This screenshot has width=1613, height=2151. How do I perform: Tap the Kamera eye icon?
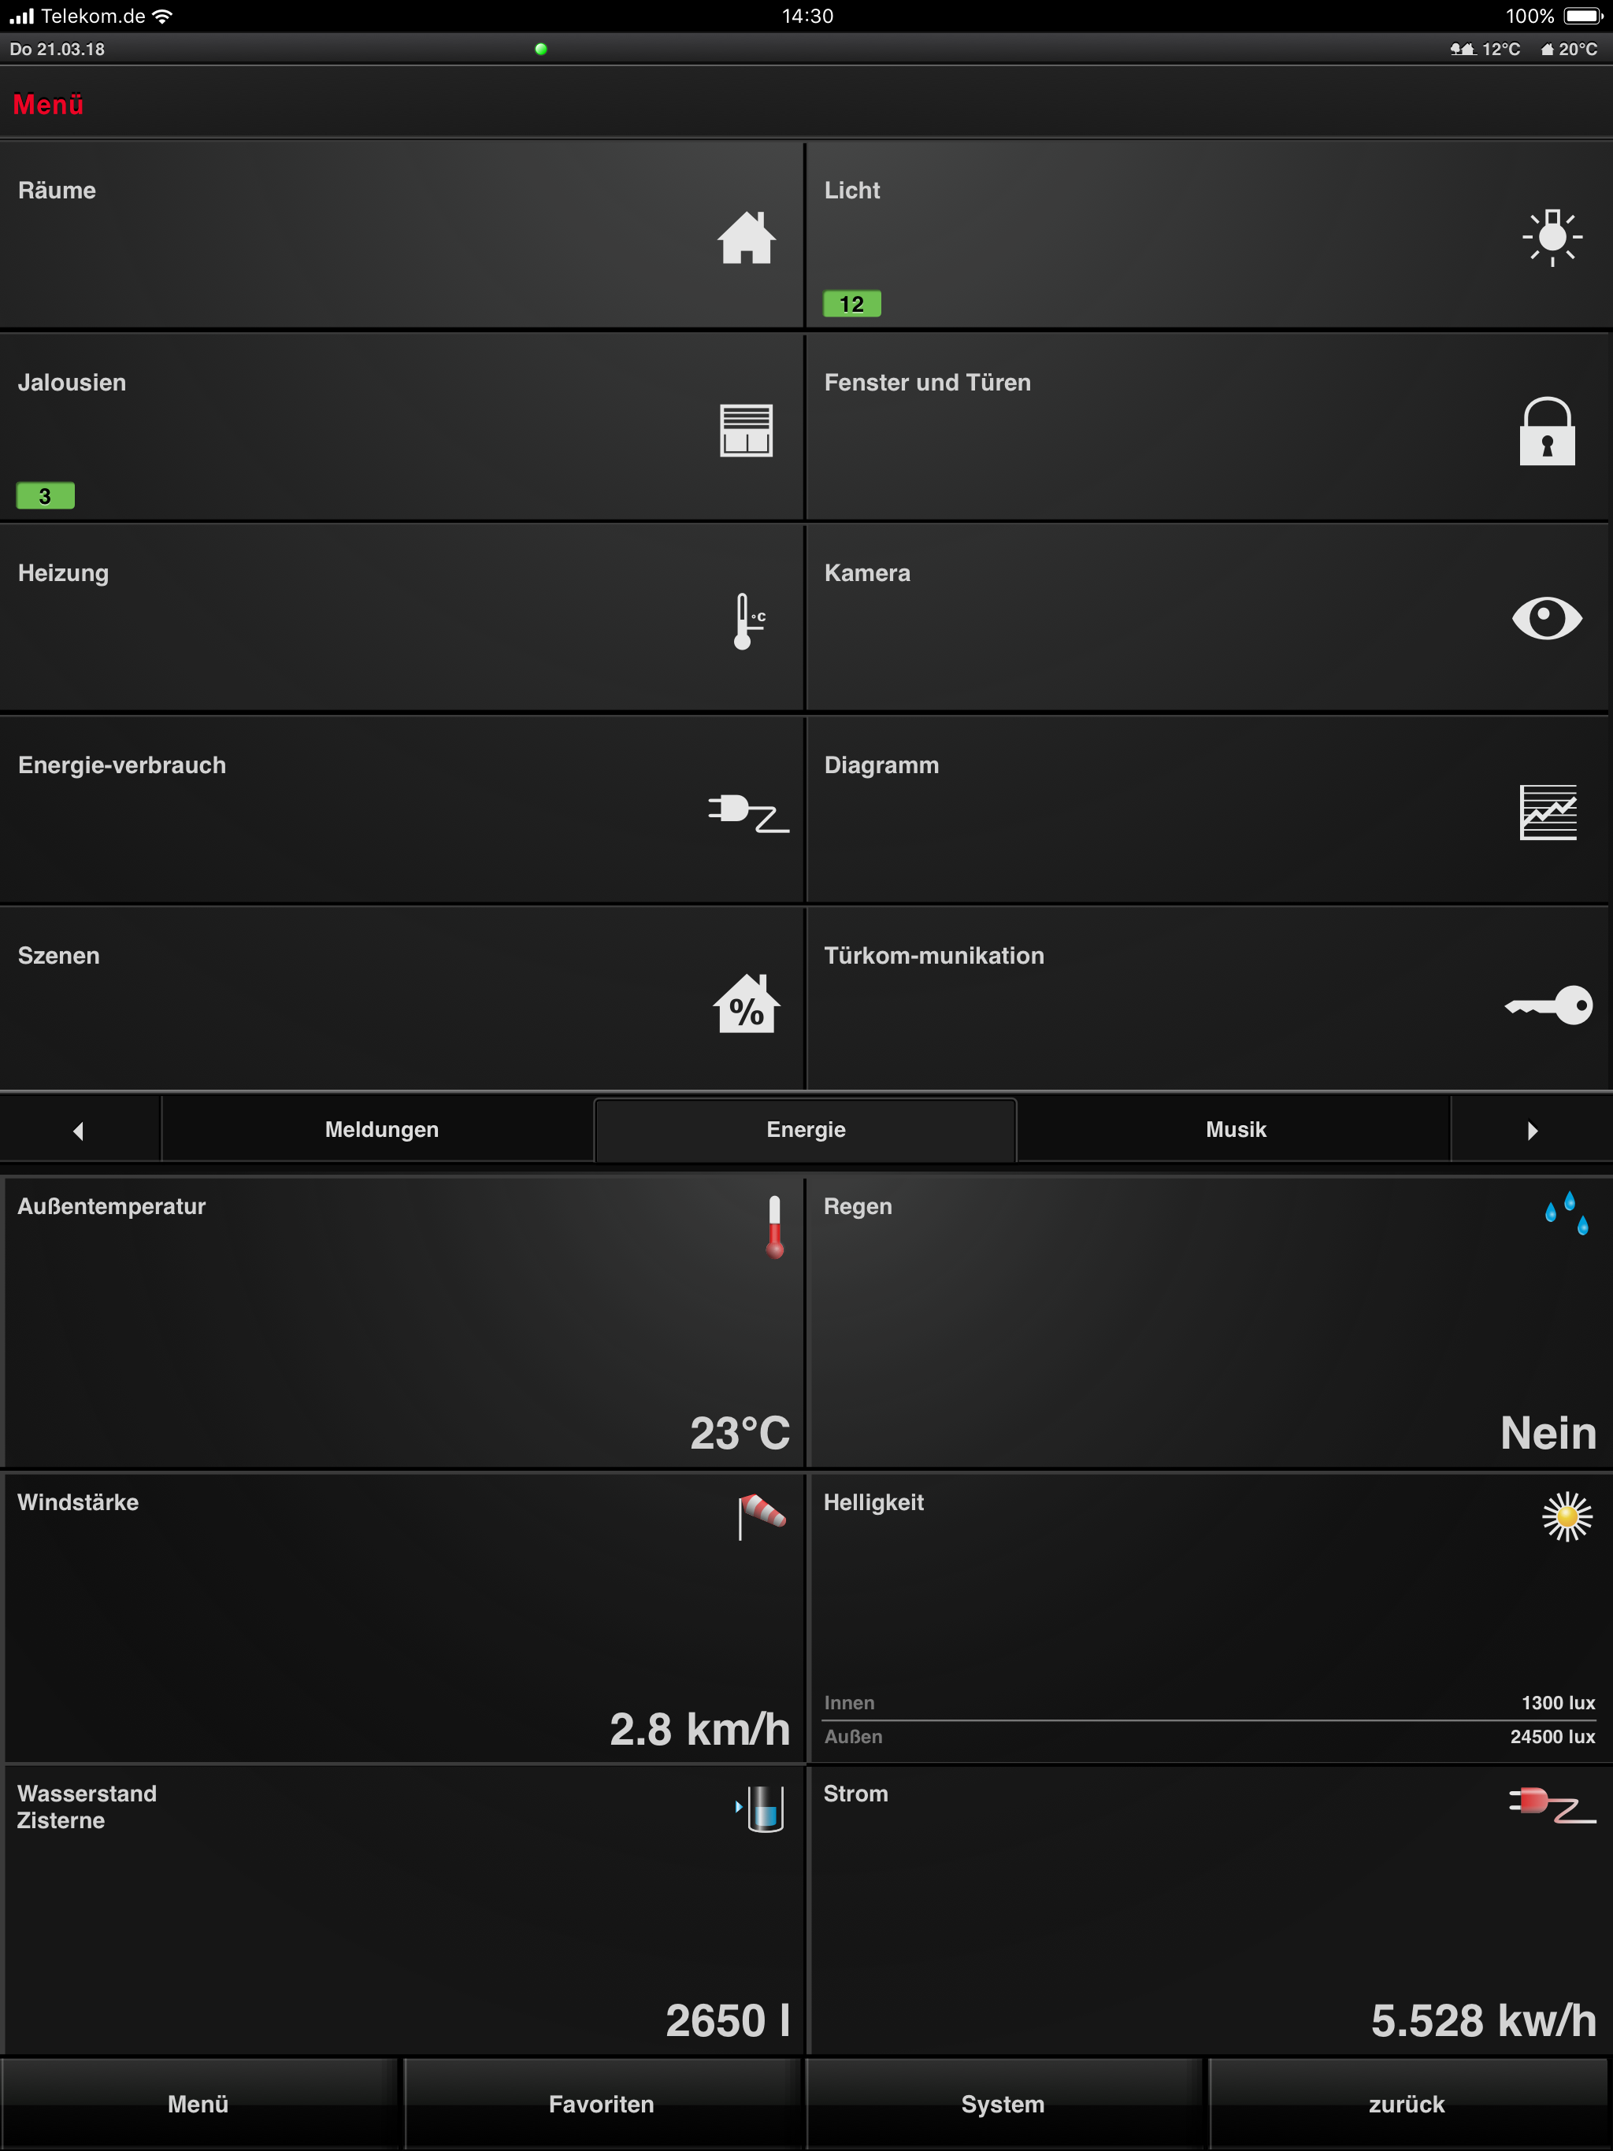pos(1547,619)
